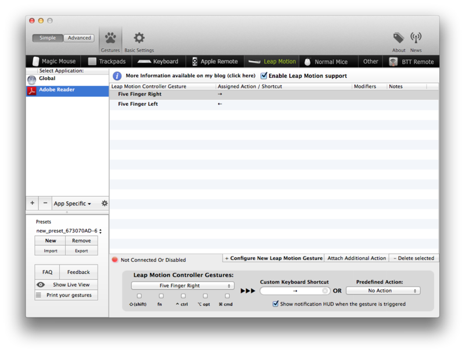Create a New preset
465x353 pixels.
[x=51, y=241]
